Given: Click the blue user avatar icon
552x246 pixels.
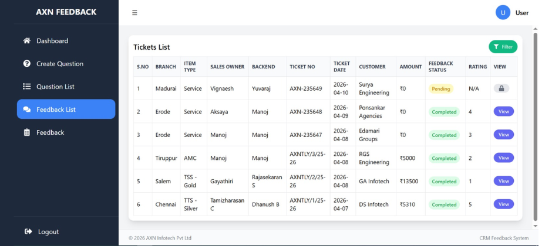Looking at the screenshot, I should (x=503, y=12).
